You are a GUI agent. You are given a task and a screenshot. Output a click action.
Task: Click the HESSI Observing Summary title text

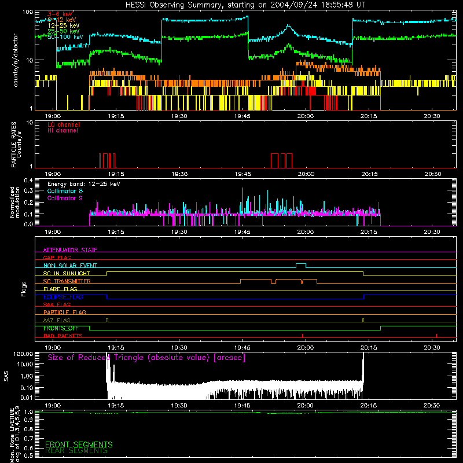tap(245, 5)
